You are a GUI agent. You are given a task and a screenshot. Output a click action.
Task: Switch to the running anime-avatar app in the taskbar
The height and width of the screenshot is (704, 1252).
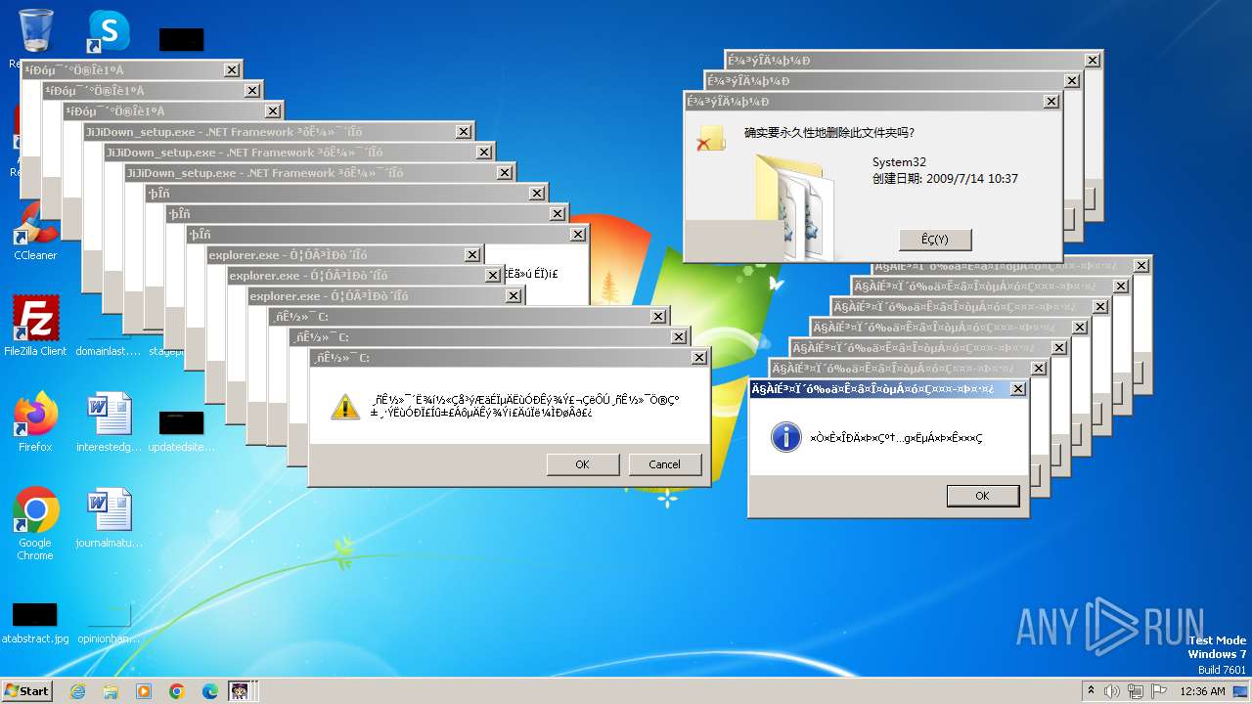(x=240, y=691)
